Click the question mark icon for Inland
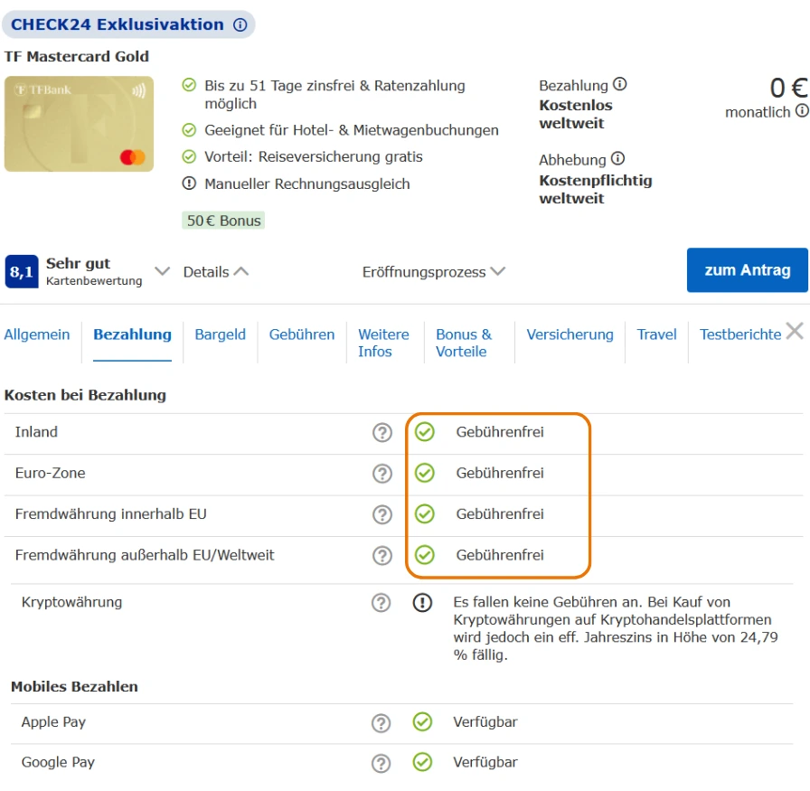 point(382,433)
